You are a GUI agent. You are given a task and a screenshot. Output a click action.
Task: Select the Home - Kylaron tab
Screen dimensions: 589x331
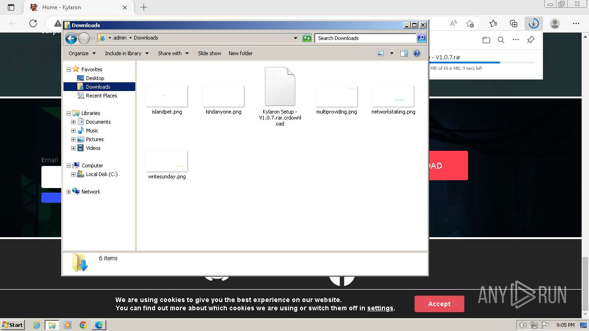click(x=77, y=7)
